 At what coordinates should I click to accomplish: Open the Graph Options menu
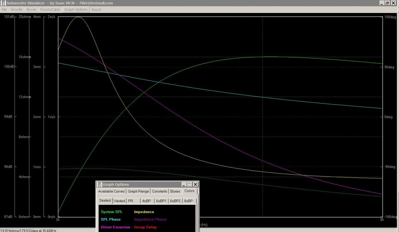[76, 10]
